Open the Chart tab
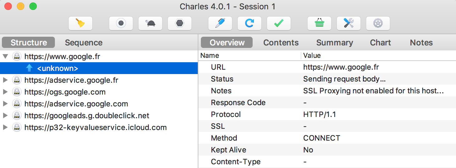This screenshot has width=456, height=168. click(380, 43)
